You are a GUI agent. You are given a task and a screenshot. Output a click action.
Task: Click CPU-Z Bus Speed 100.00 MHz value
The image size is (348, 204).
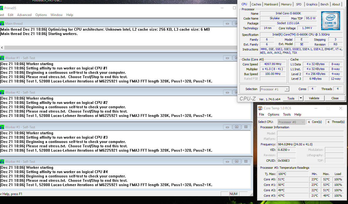tap(272, 74)
